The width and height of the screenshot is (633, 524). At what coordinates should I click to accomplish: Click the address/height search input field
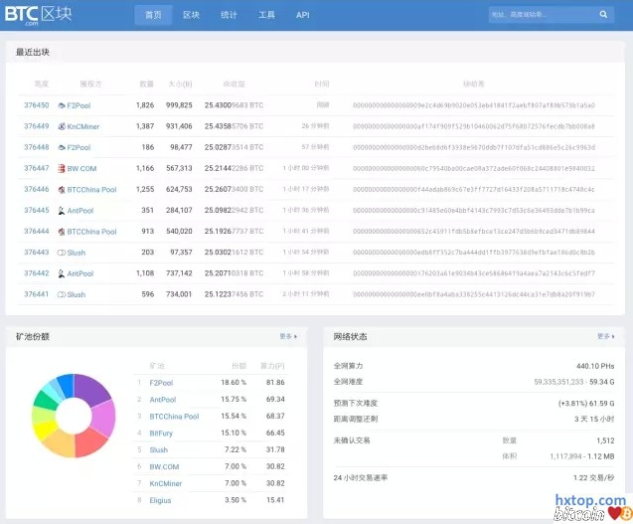pos(541,16)
